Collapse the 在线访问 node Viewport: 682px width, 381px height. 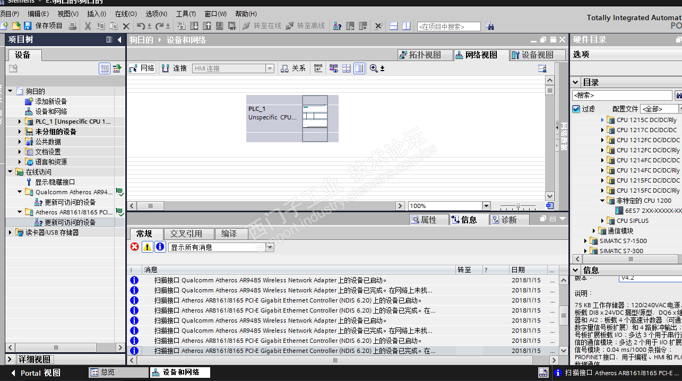(10, 172)
